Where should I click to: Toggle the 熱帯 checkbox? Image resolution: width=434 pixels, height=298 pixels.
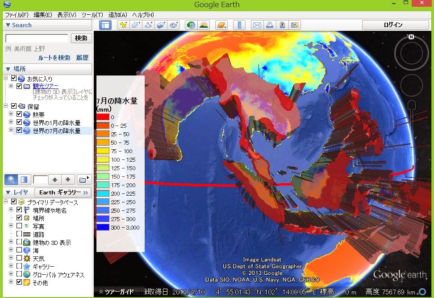tap(19, 114)
